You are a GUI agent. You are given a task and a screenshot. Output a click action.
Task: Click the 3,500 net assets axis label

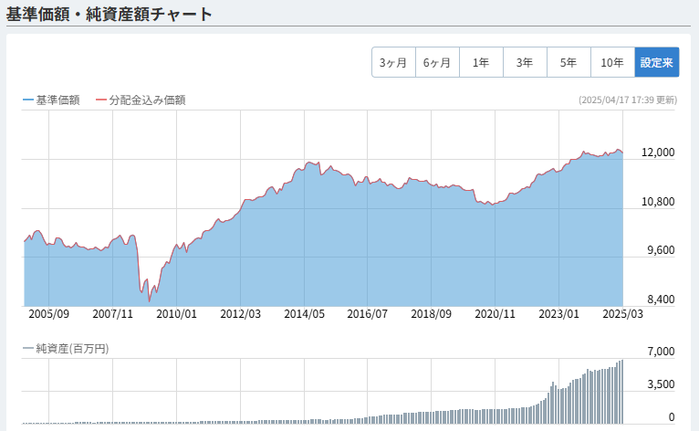tap(661, 384)
